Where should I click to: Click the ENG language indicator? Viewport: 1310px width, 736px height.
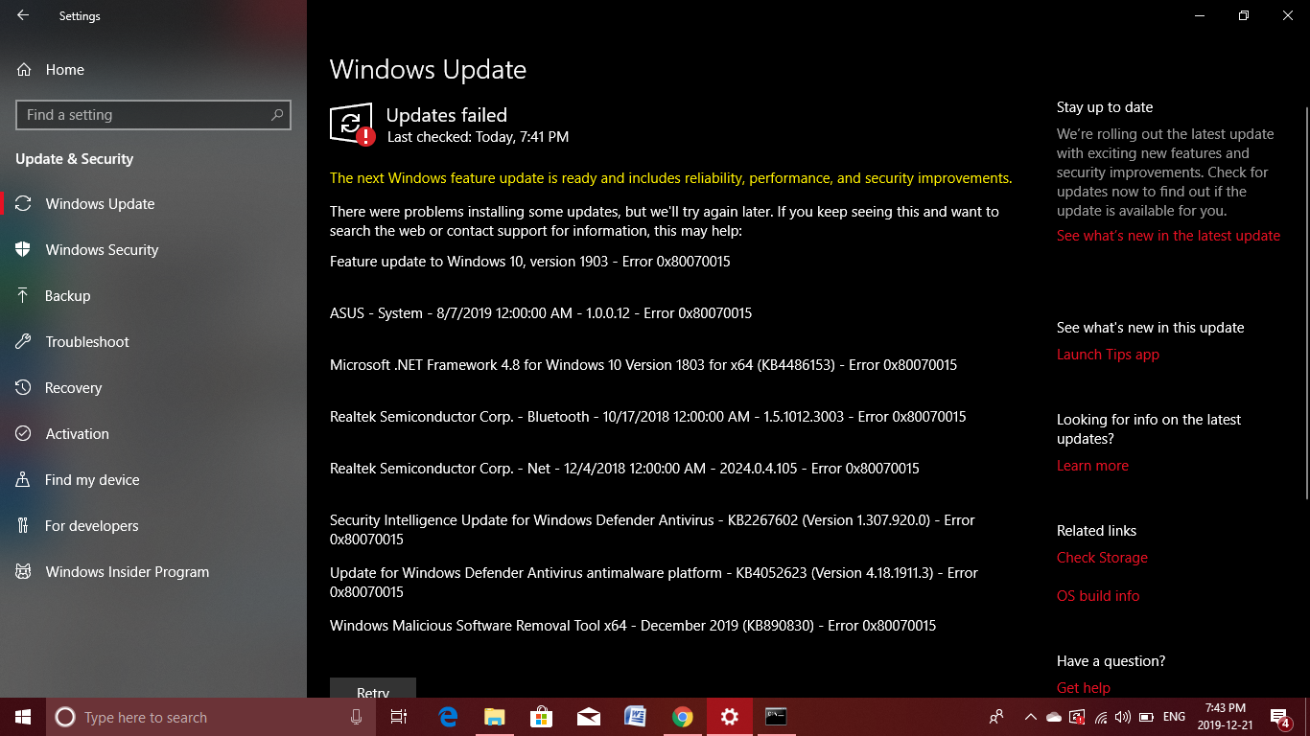(x=1174, y=717)
